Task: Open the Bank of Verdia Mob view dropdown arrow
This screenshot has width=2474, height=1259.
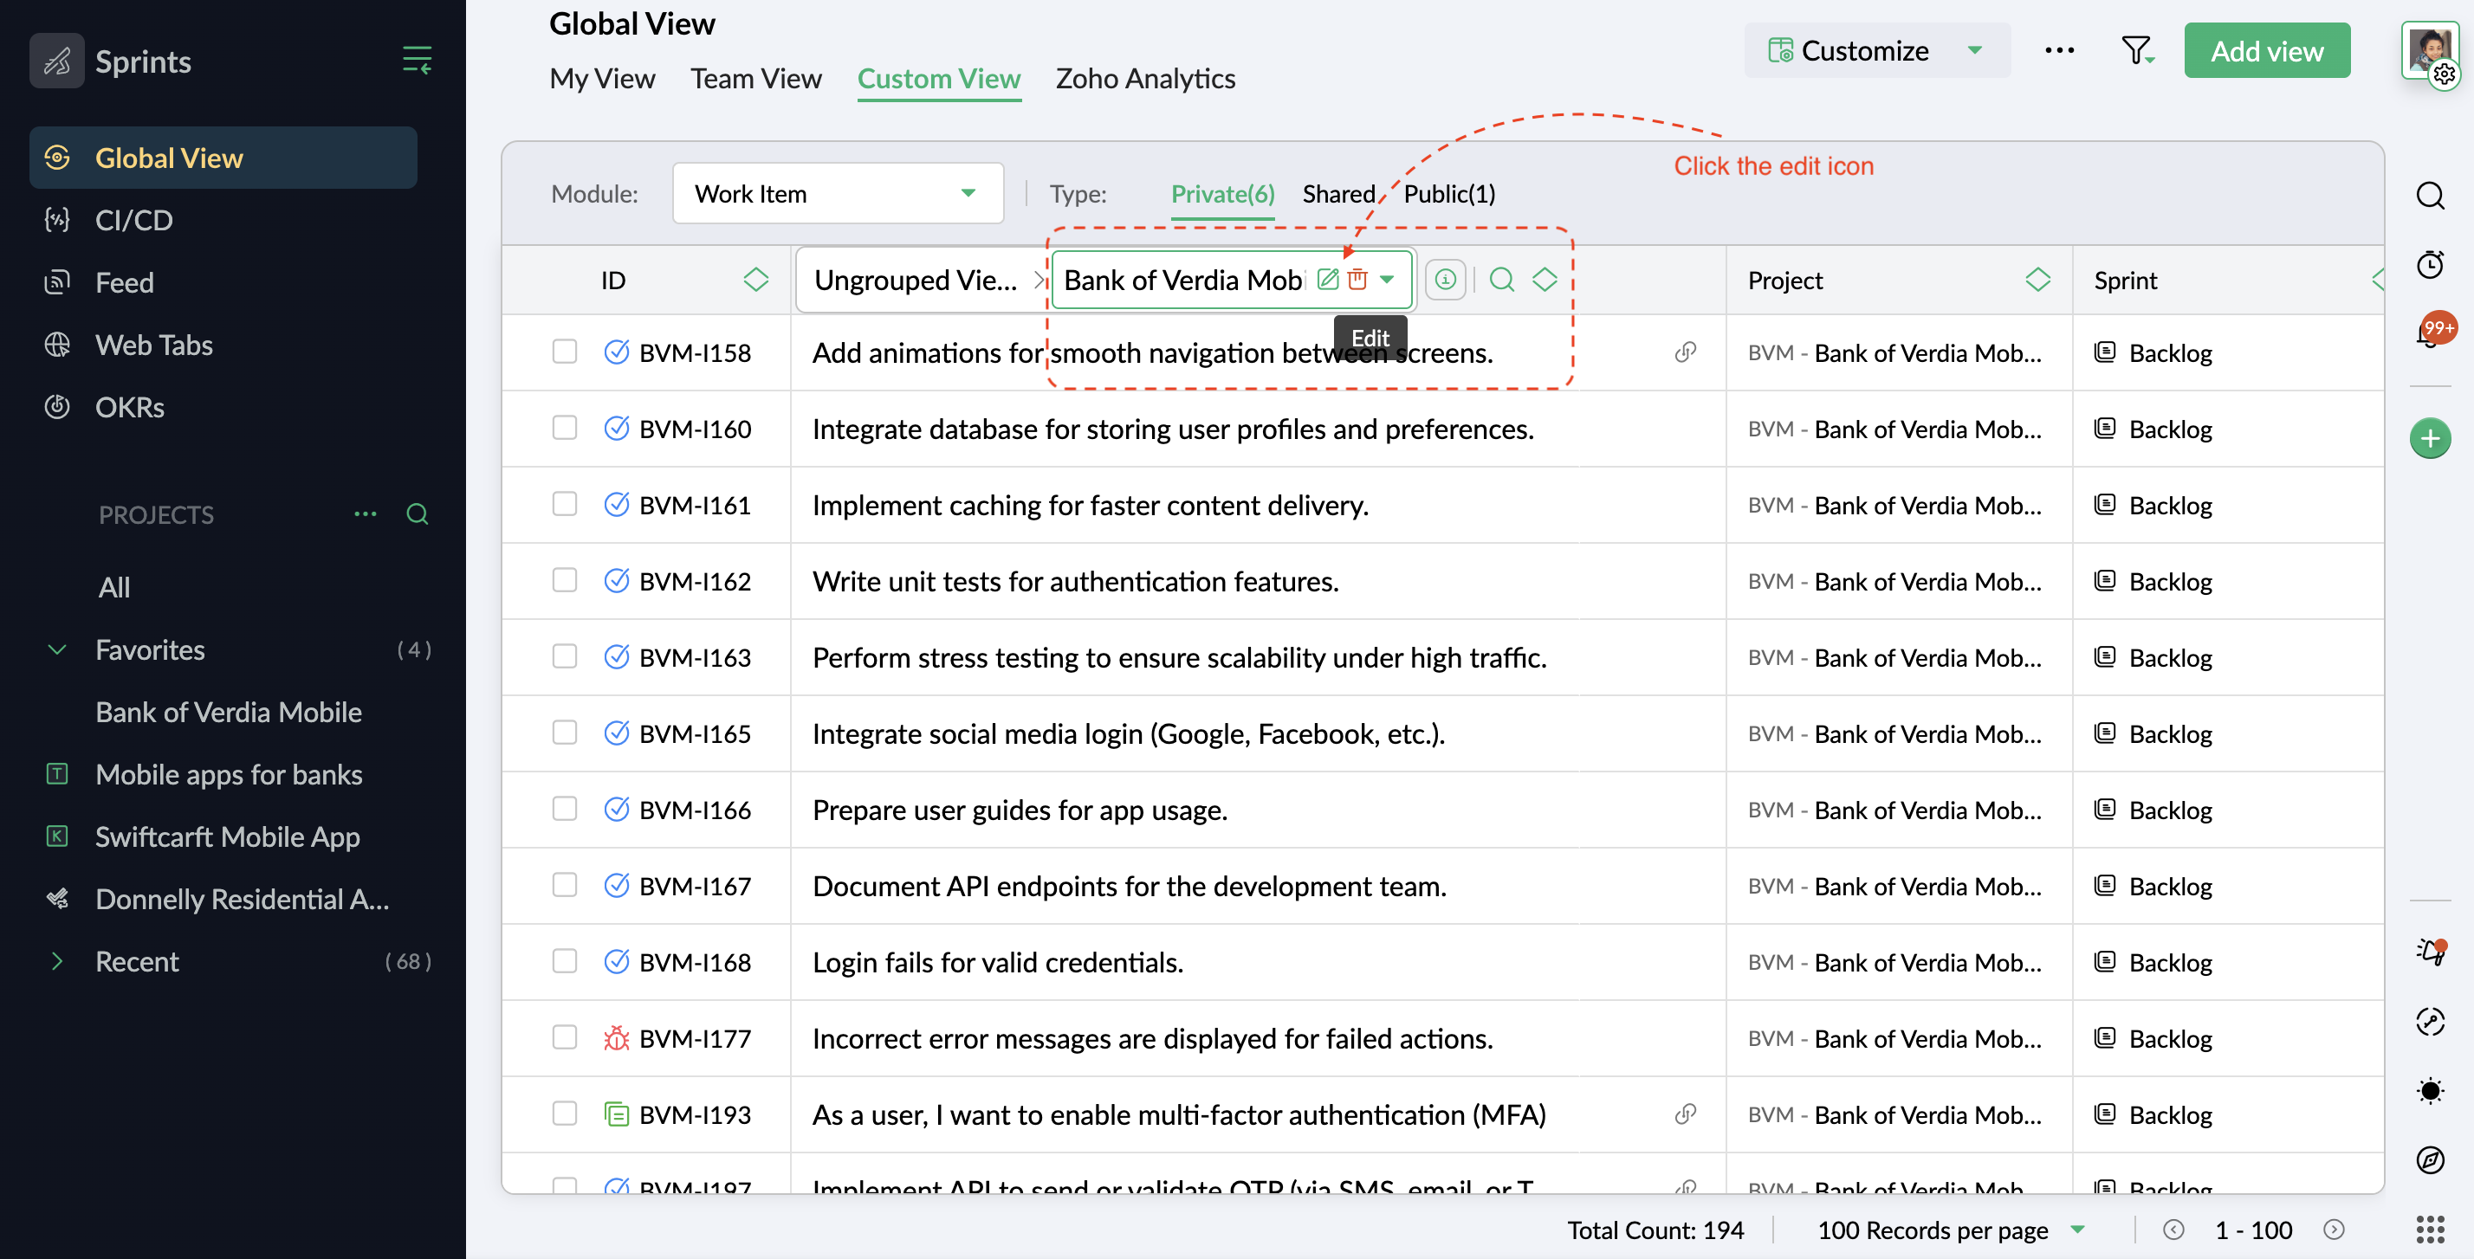Action: point(1387,280)
